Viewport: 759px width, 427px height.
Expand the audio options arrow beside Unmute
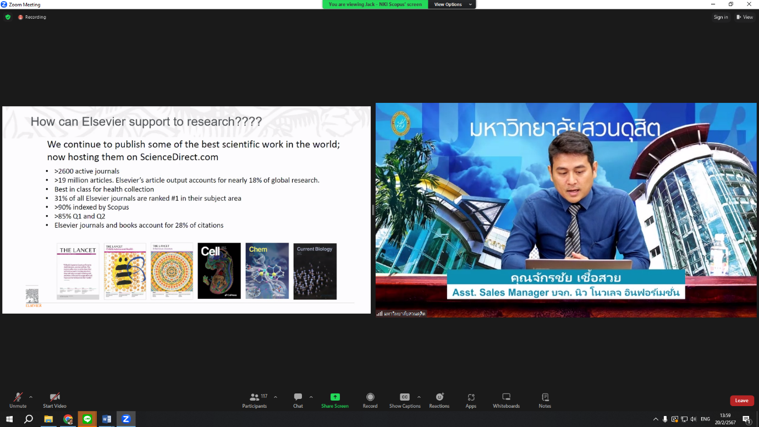coord(31,397)
